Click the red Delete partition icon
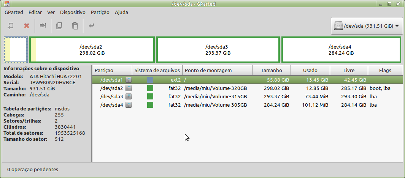Image resolution: width=405 pixels, height=178 pixels. point(27,26)
